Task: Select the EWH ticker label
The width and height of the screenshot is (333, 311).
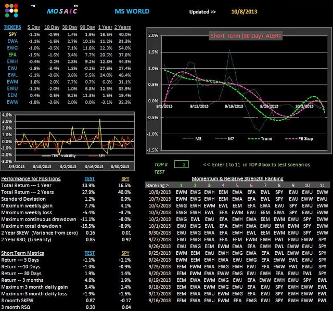Action: tap(12, 61)
